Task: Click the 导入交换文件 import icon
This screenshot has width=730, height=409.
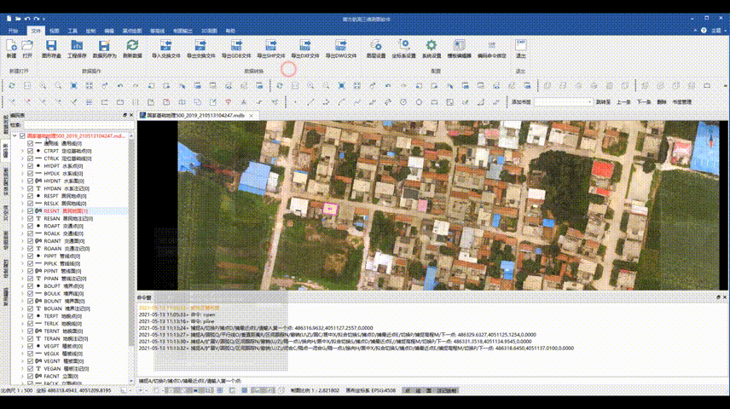Action: point(165,46)
